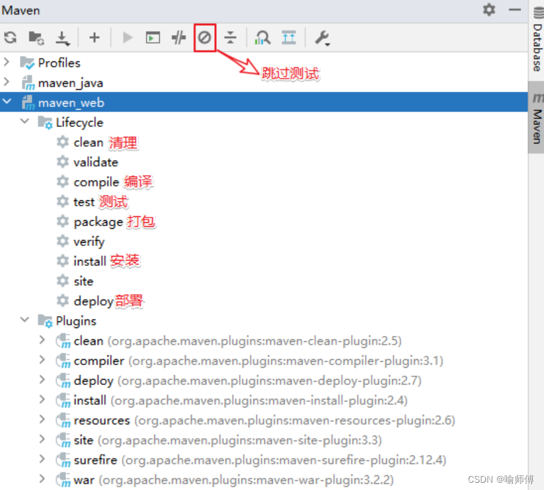Select the test lifecycle phase
Screen dimensions: 544x490
83,202
